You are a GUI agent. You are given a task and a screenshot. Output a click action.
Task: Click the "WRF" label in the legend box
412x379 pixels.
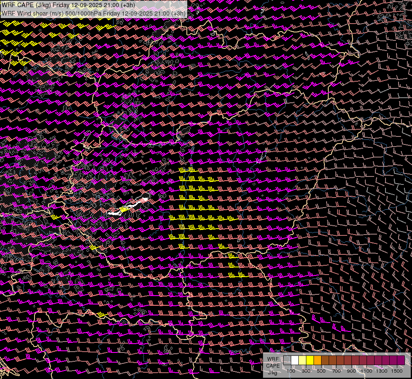click(x=273, y=359)
